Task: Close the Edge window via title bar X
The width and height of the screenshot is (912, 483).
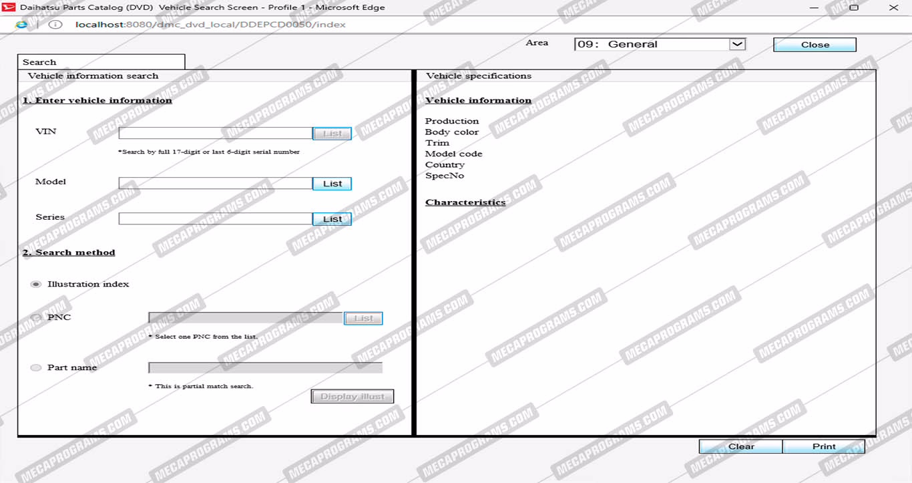Action: tap(894, 8)
